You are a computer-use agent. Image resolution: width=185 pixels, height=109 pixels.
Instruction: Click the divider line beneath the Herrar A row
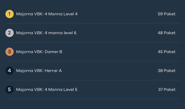(x=93, y=80)
